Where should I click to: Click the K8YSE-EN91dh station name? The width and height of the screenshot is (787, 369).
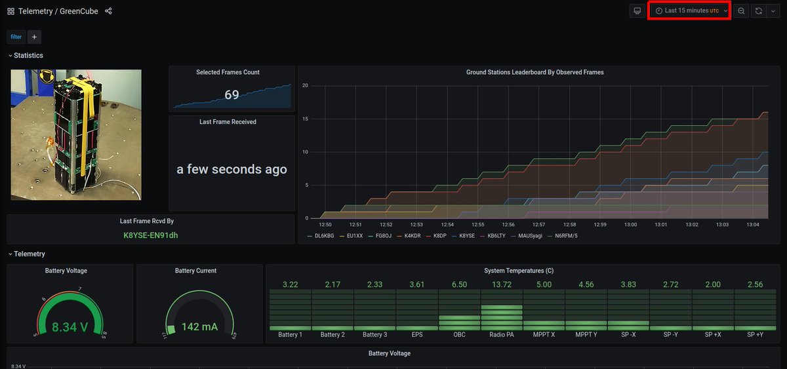click(x=151, y=235)
